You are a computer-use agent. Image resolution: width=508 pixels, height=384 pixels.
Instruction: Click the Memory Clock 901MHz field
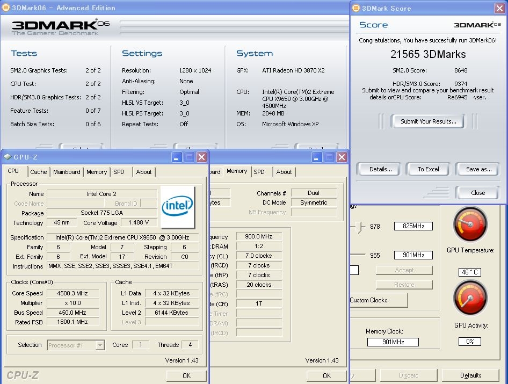point(393,342)
